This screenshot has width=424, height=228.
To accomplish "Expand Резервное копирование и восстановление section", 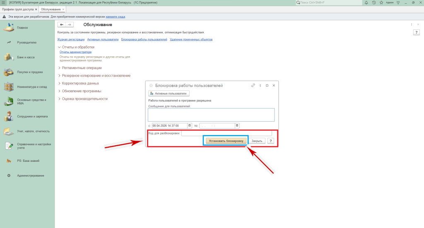I will pyautogui.click(x=96, y=76).
